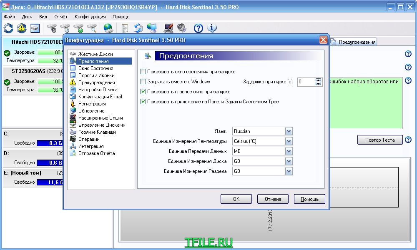Click OK in the configuration dialog
This screenshot has height=250, width=417.
(x=236, y=199)
